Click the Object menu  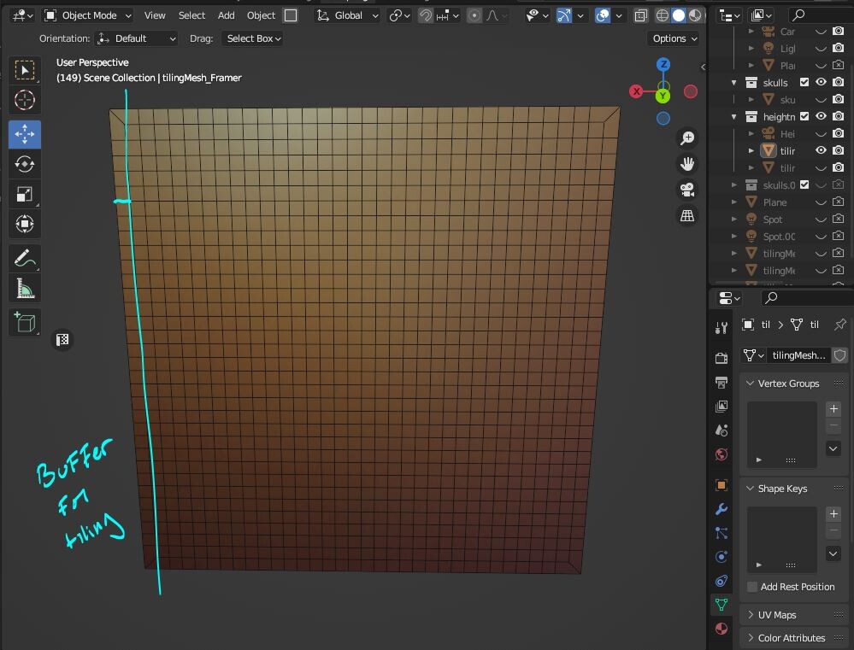click(x=261, y=15)
